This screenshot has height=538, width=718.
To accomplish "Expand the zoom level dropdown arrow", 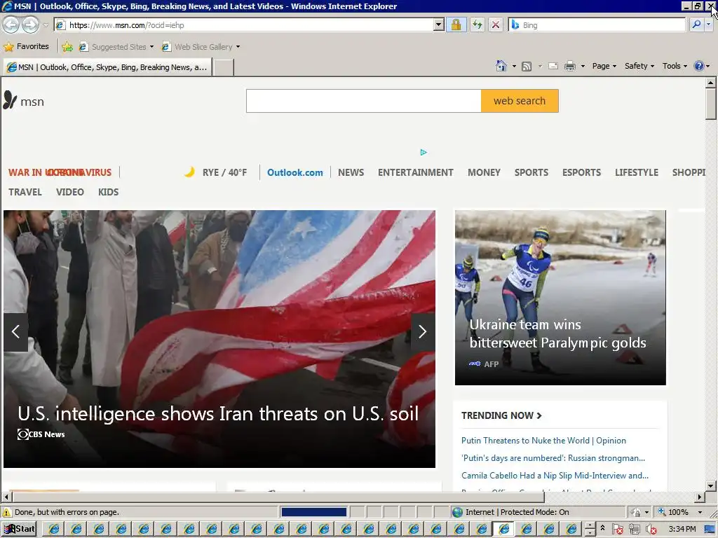I will pos(700,512).
